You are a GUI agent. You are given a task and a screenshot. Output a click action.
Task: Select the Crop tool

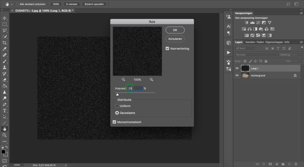pos(4,43)
